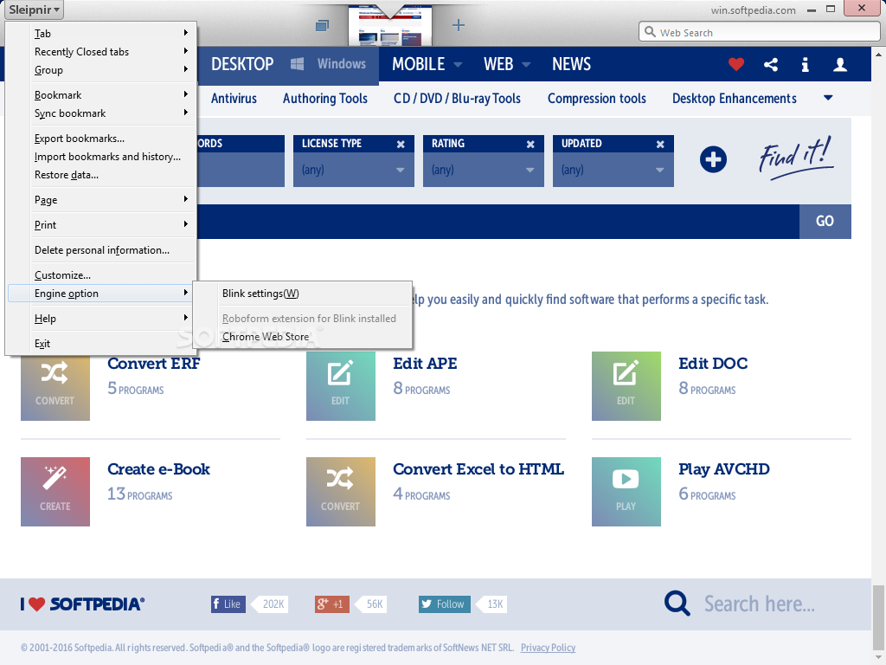Screen dimensions: 886x665
Task: Click the Create e-Book tile icon
Action: point(55,492)
